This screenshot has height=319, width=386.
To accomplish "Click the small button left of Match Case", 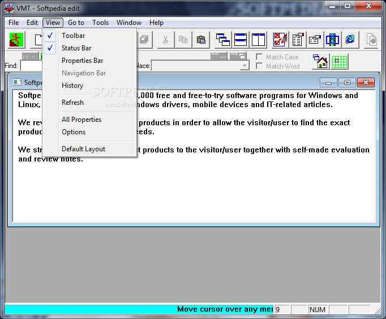I will [x=238, y=56].
